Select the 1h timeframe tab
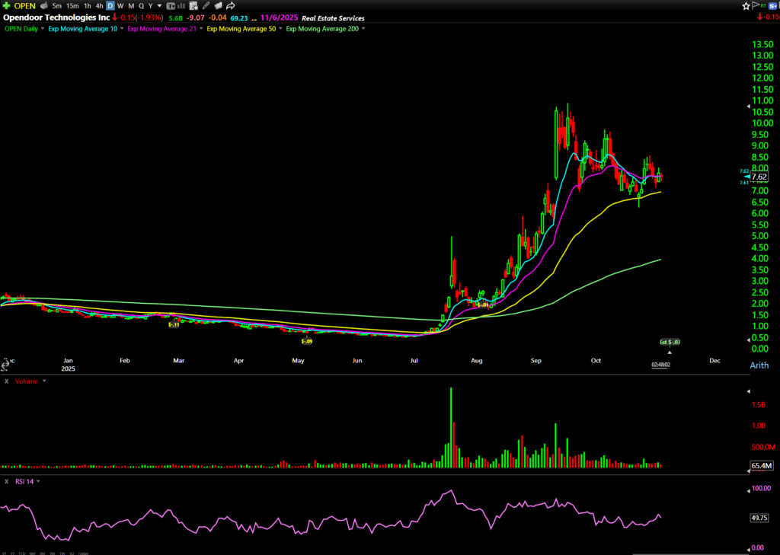780x555 pixels. tap(89, 6)
